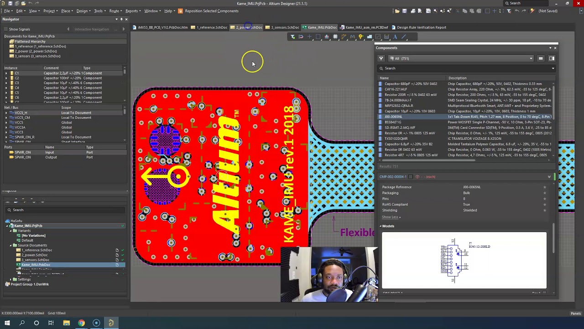
Task: Open Windows Start menu
Action: [7, 323]
